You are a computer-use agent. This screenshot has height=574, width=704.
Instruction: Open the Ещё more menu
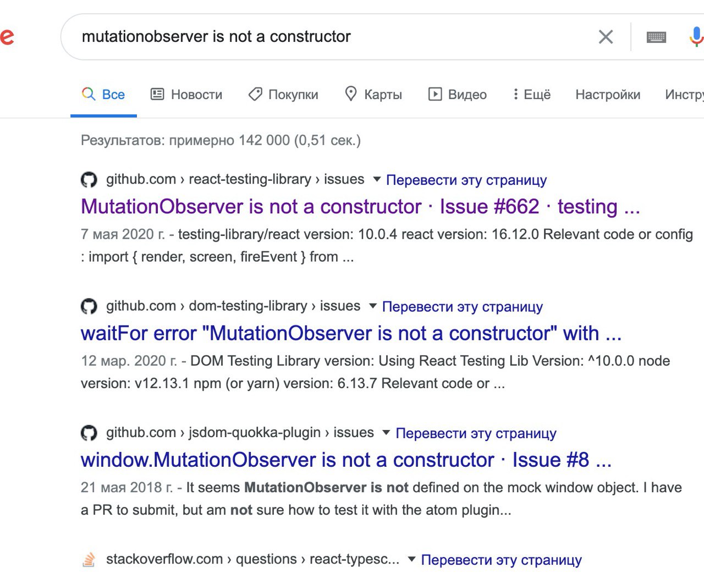pos(531,95)
